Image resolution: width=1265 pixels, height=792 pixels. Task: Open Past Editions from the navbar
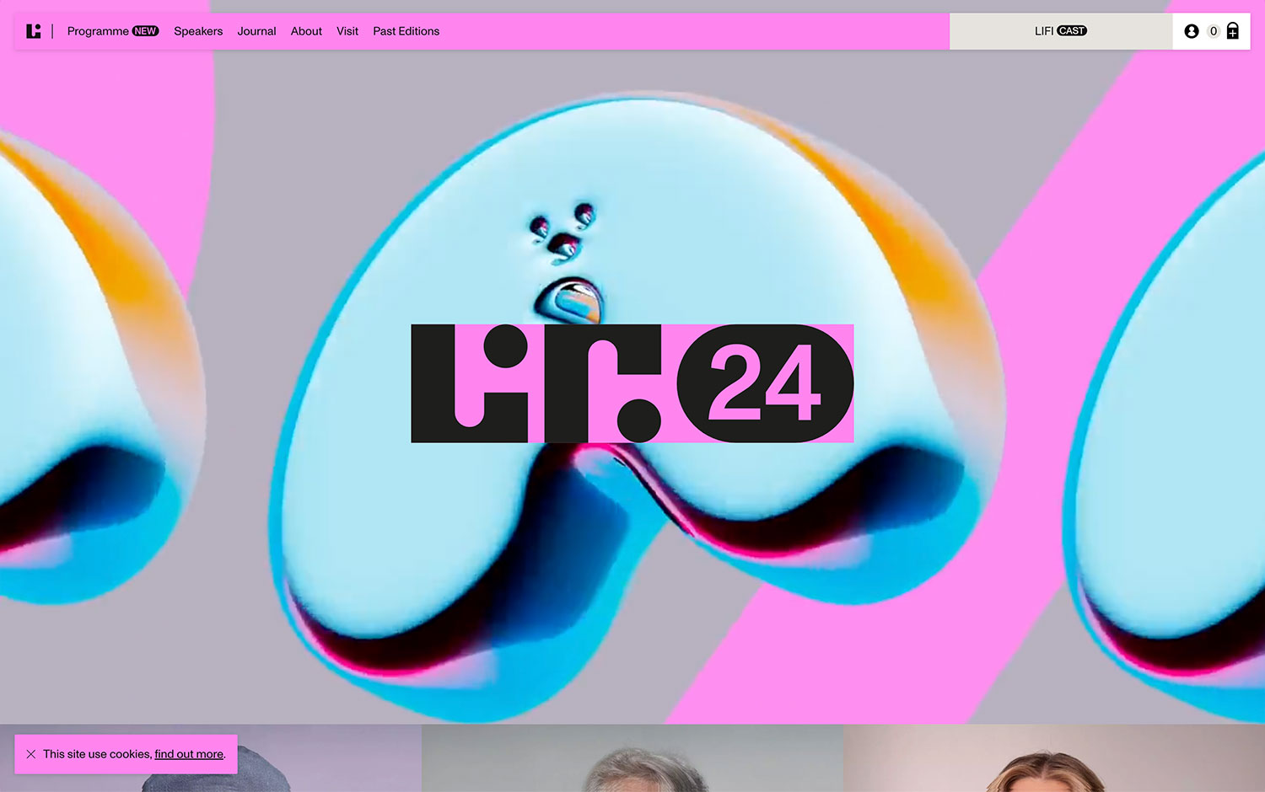[x=406, y=31]
